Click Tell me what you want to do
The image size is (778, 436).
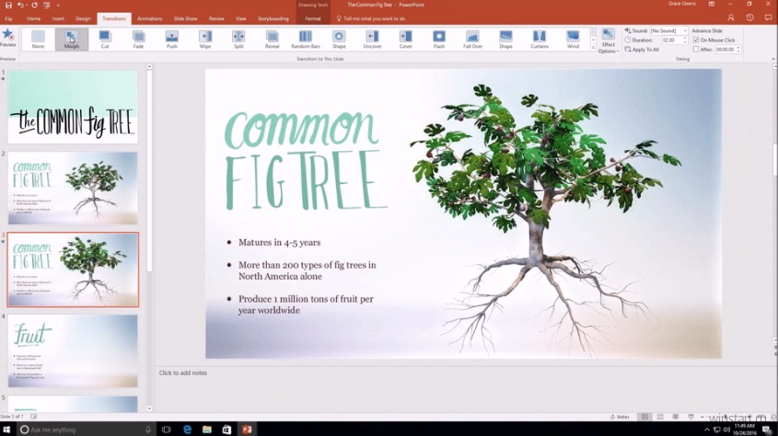click(x=371, y=18)
